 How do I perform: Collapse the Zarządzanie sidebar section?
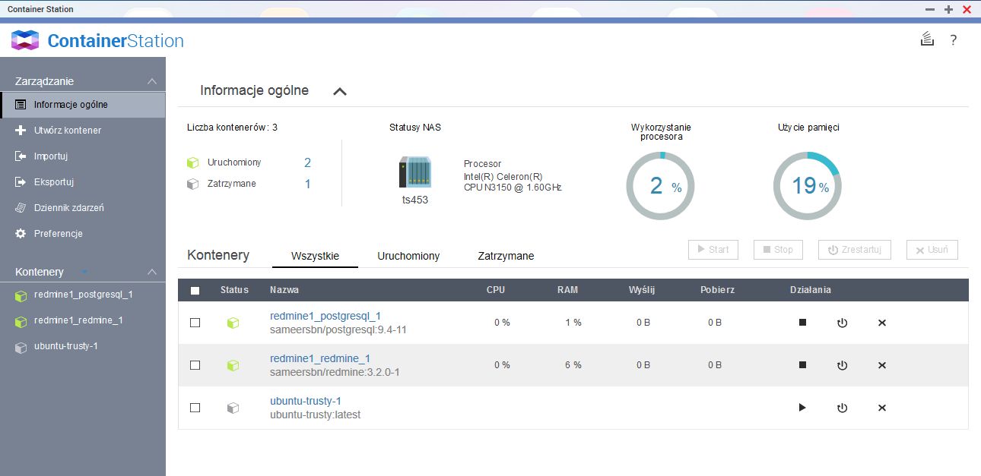(152, 81)
